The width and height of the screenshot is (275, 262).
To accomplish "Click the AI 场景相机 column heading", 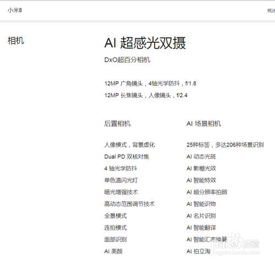I will point(204,124).
